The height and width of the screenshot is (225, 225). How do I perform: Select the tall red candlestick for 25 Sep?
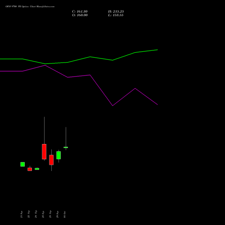(44, 152)
